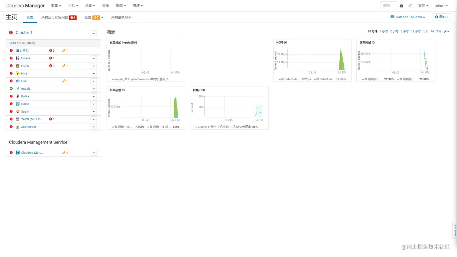Open Kafka row actions dropdown
The height and width of the screenshot is (257, 457).
[94, 96]
